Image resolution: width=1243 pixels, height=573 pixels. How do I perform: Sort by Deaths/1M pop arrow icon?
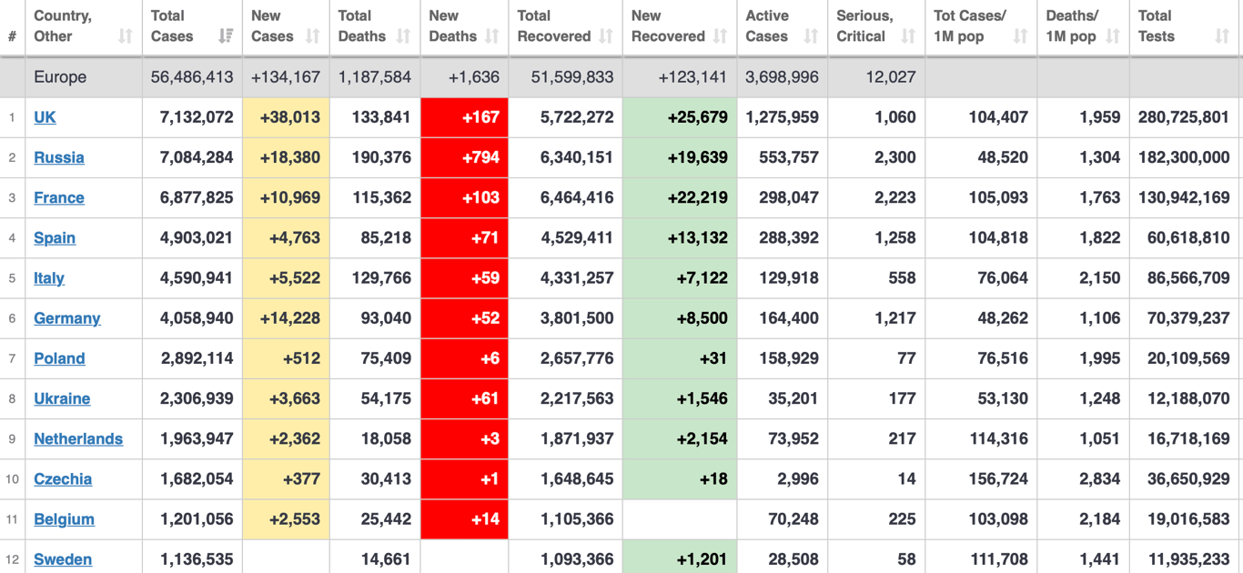1113,36
